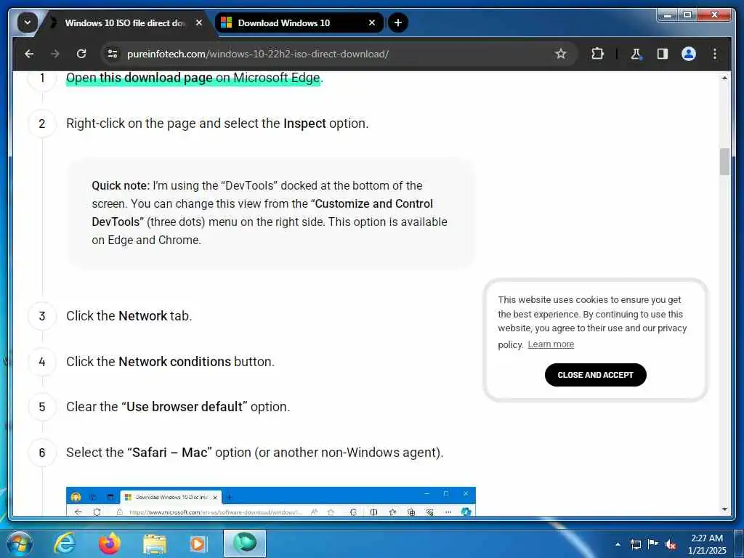This screenshot has height=558, width=744.
Task: Open Chrome Labs flask icon
Action: (x=636, y=54)
